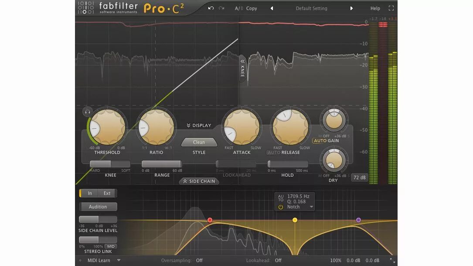Image resolution: width=473 pixels, height=266 pixels.
Task: Click the 1709.5 Hz frequency value
Action: (x=298, y=196)
